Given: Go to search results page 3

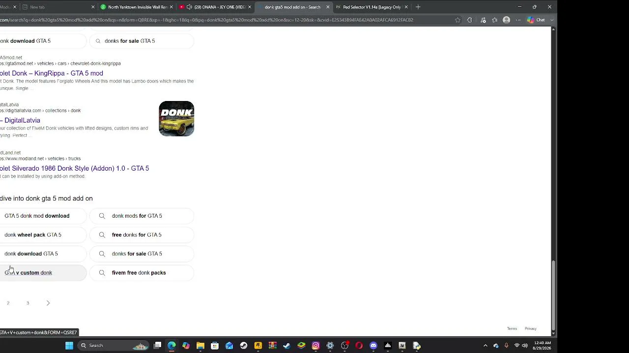Looking at the screenshot, I should [28, 303].
